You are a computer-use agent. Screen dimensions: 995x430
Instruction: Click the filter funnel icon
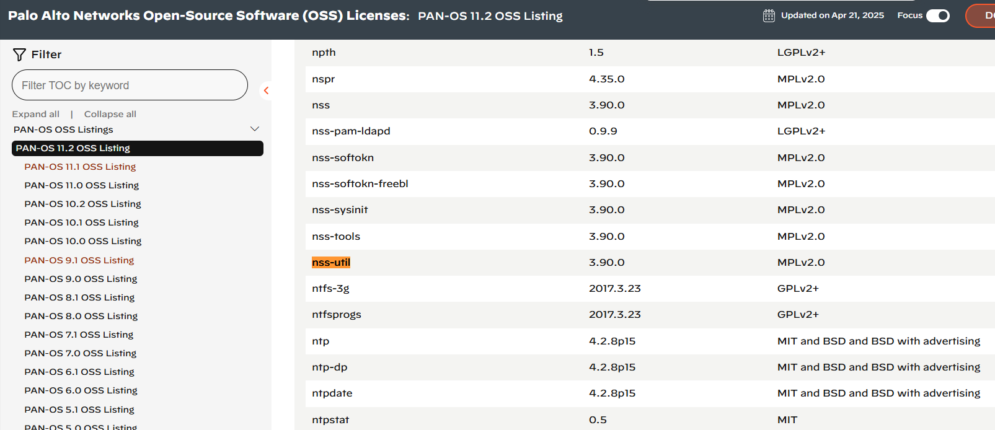(x=19, y=55)
